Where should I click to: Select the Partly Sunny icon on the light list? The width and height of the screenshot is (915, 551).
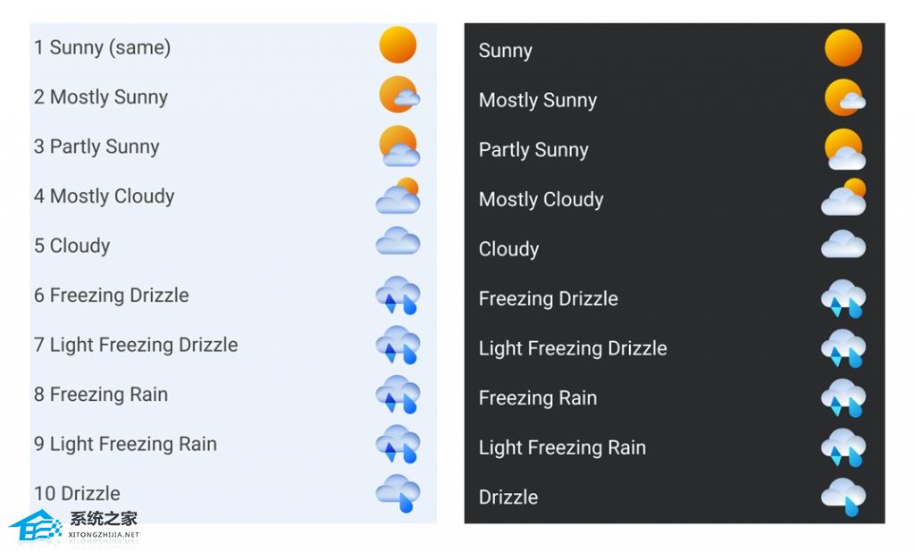[x=399, y=146]
